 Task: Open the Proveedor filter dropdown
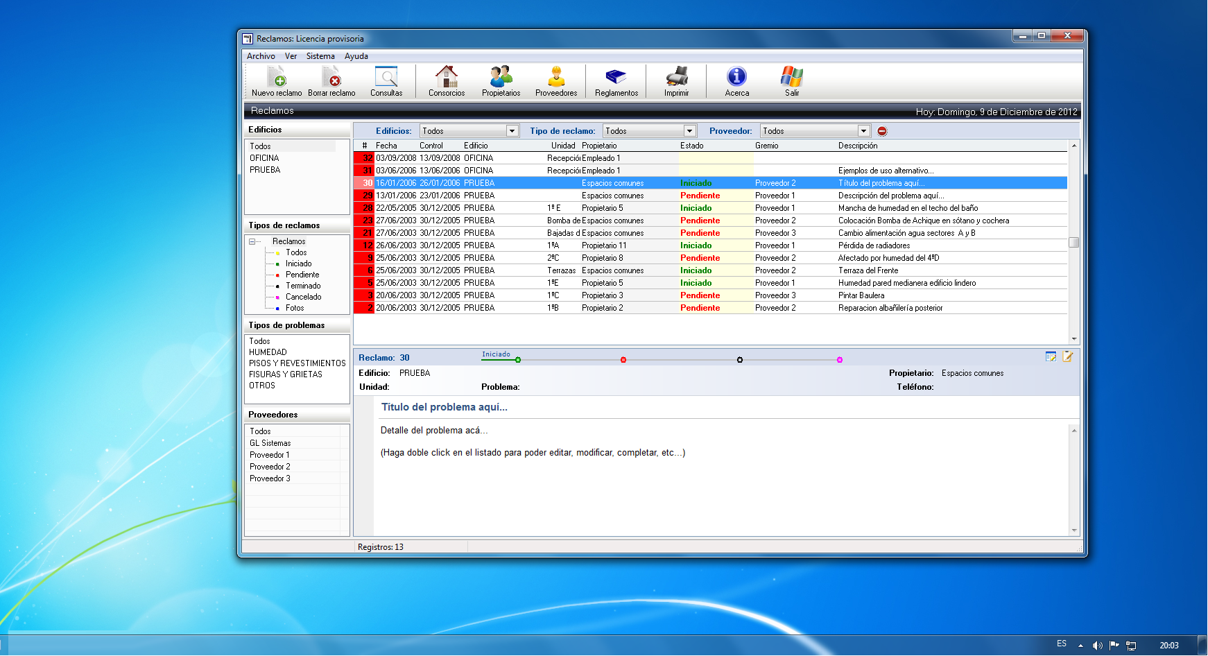[x=863, y=131]
